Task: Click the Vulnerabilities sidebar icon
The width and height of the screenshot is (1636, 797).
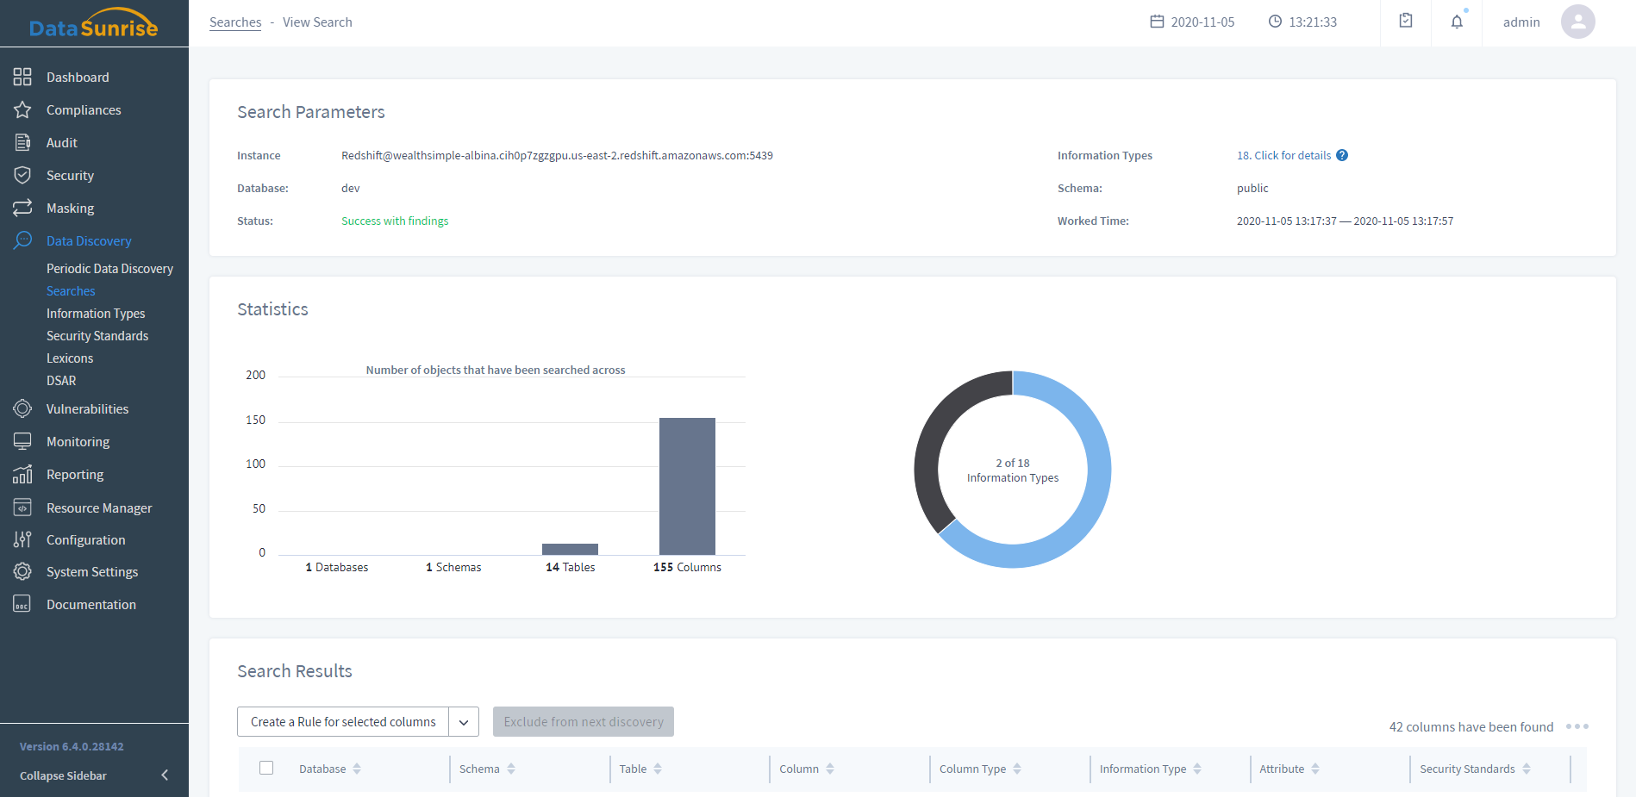Action: [x=22, y=409]
